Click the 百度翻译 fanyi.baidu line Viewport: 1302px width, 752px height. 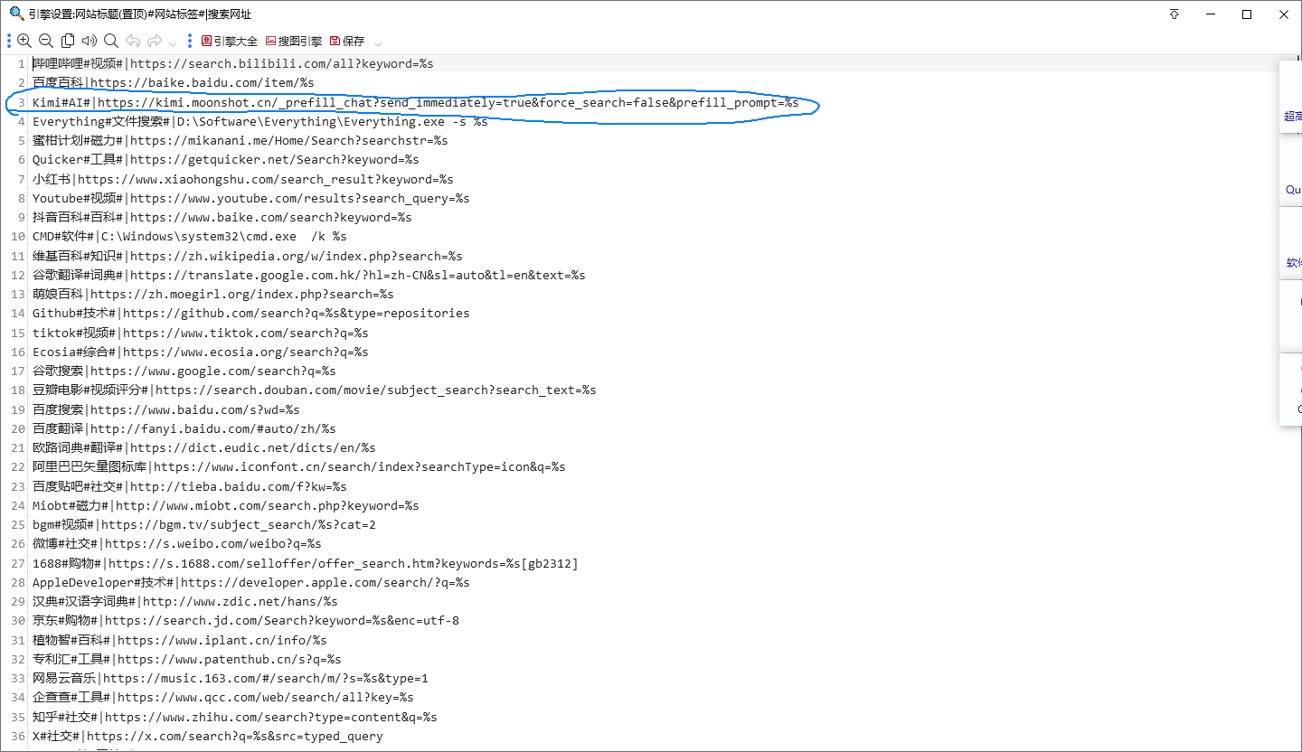[x=184, y=428]
